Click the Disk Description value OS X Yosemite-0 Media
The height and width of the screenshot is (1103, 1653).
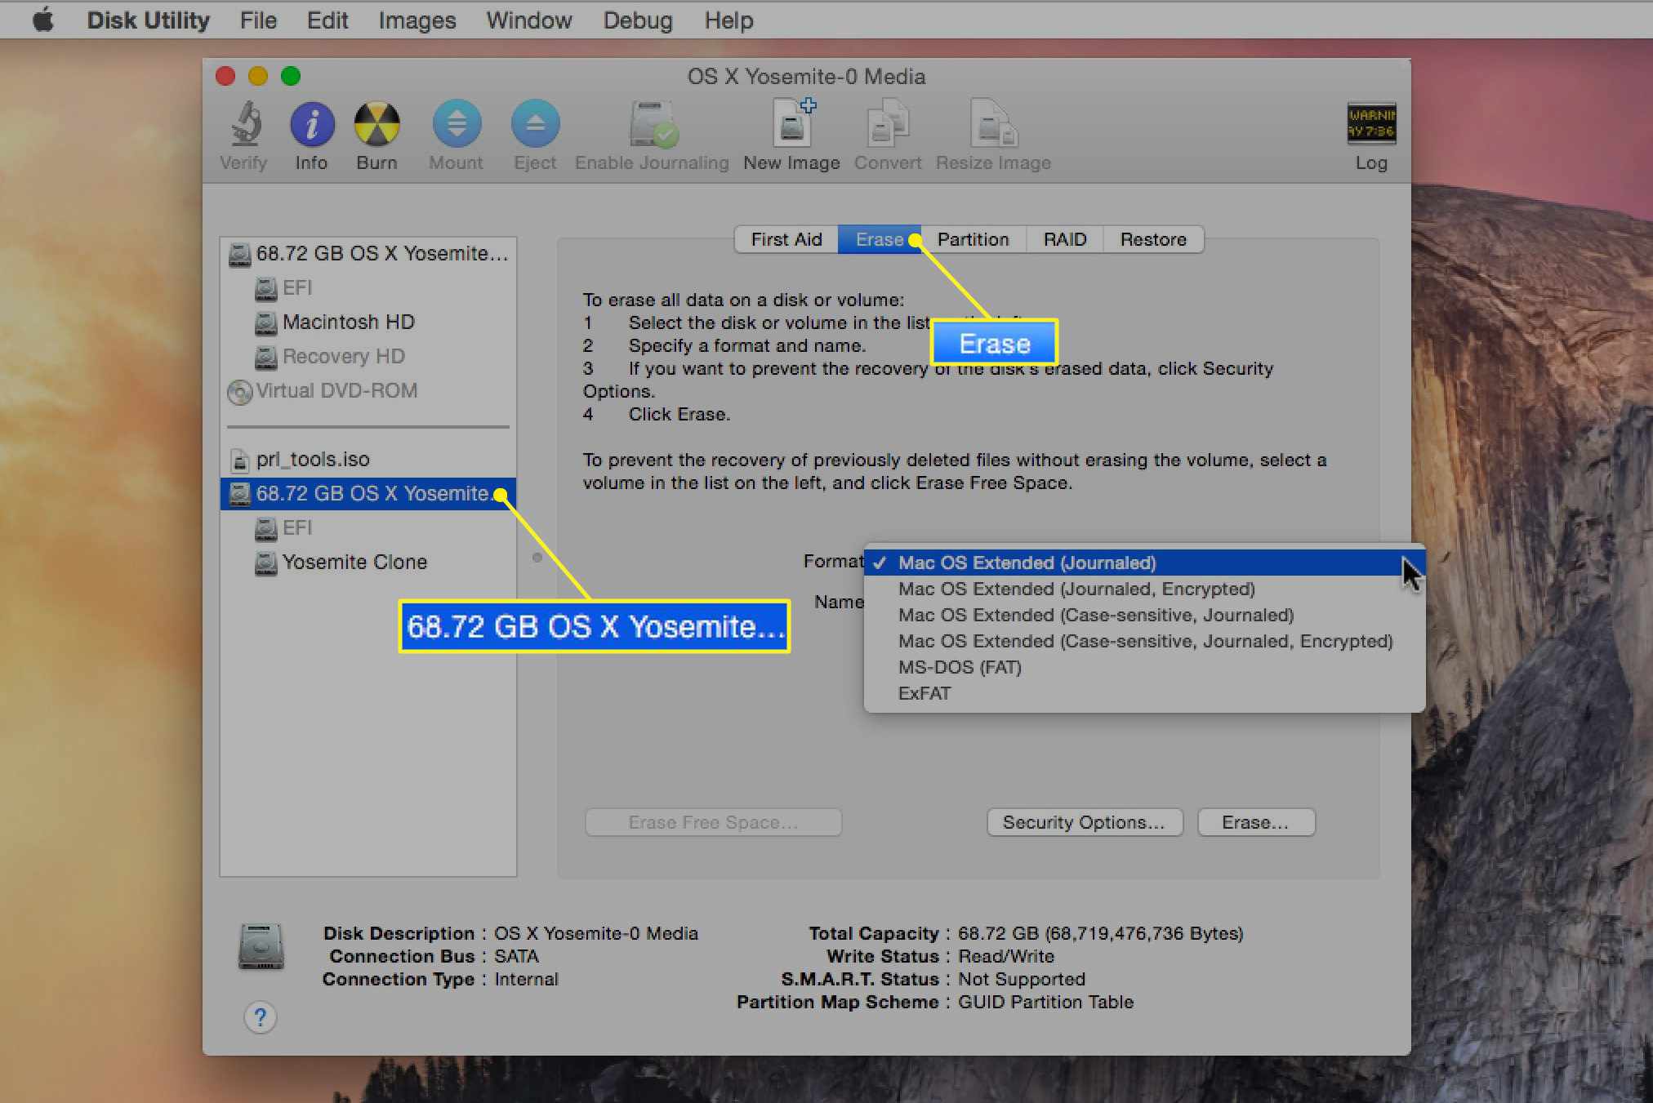pos(595,933)
